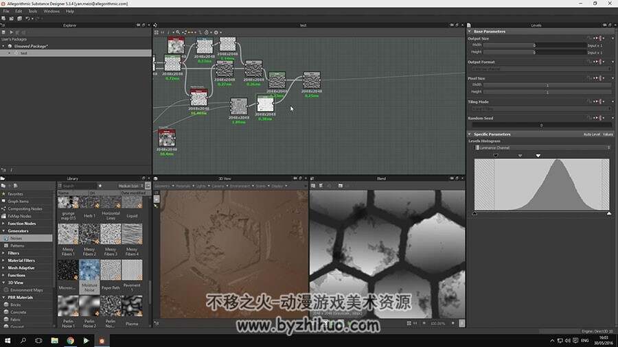Screen dimensions: 618x347
Task: Select Bricks under PBR Materials
Action: (x=15, y=305)
